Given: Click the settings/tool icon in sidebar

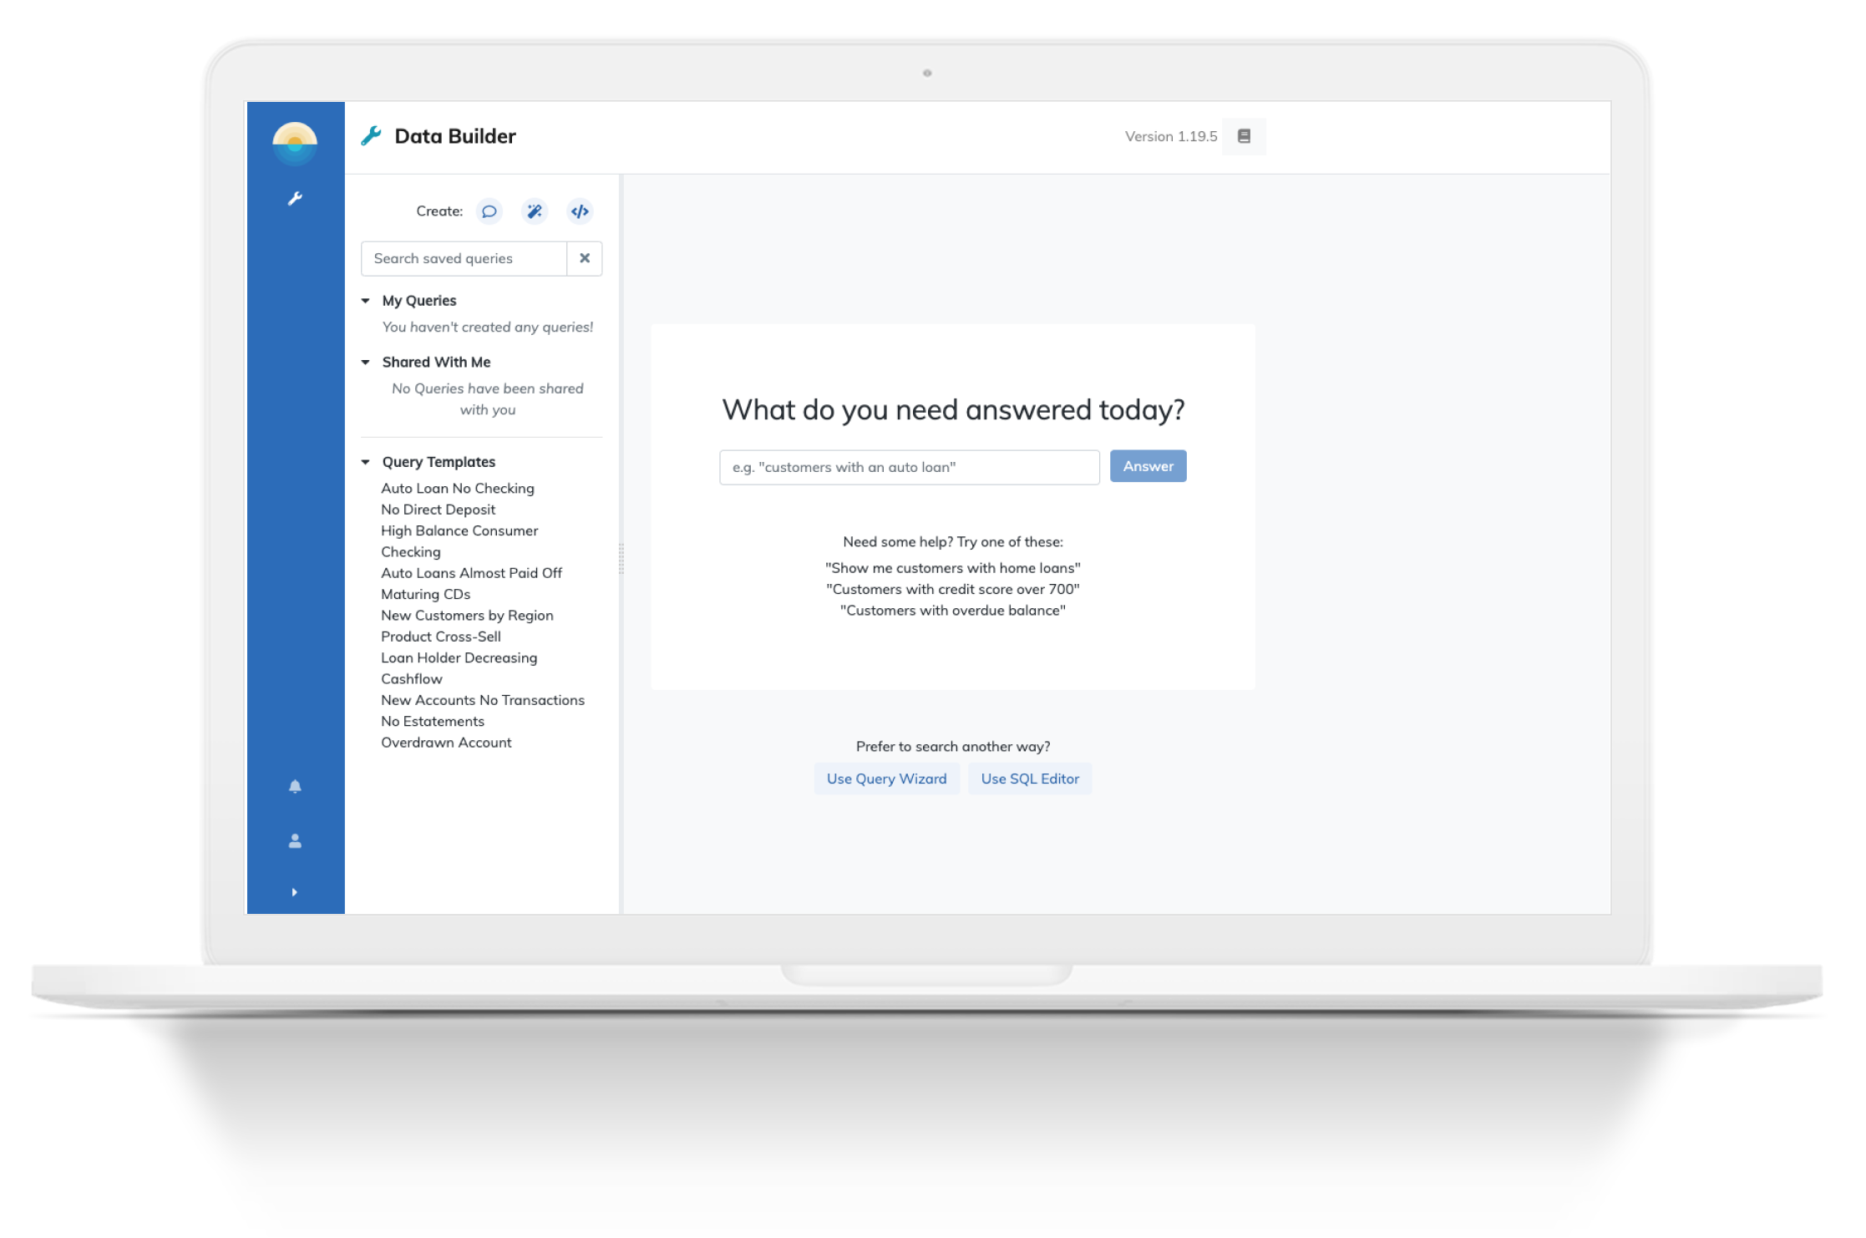Looking at the screenshot, I should coord(296,198).
